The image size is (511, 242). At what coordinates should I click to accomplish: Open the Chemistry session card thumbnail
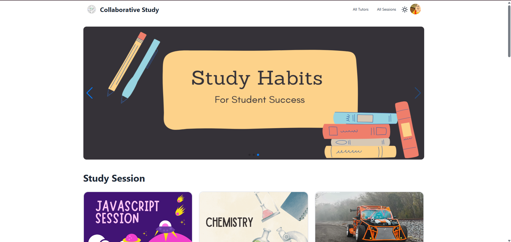[x=254, y=217]
